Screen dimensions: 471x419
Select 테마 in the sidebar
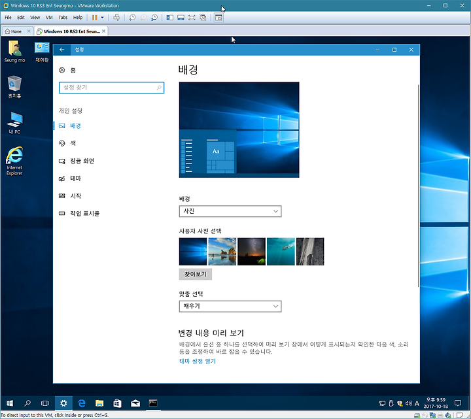(x=70, y=178)
